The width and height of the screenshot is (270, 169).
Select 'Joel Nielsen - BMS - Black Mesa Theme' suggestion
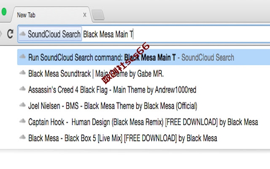(x=143, y=106)
